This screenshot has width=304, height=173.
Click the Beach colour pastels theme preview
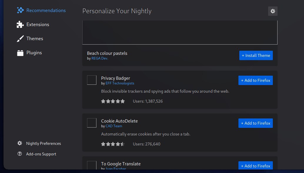point(180,33)
